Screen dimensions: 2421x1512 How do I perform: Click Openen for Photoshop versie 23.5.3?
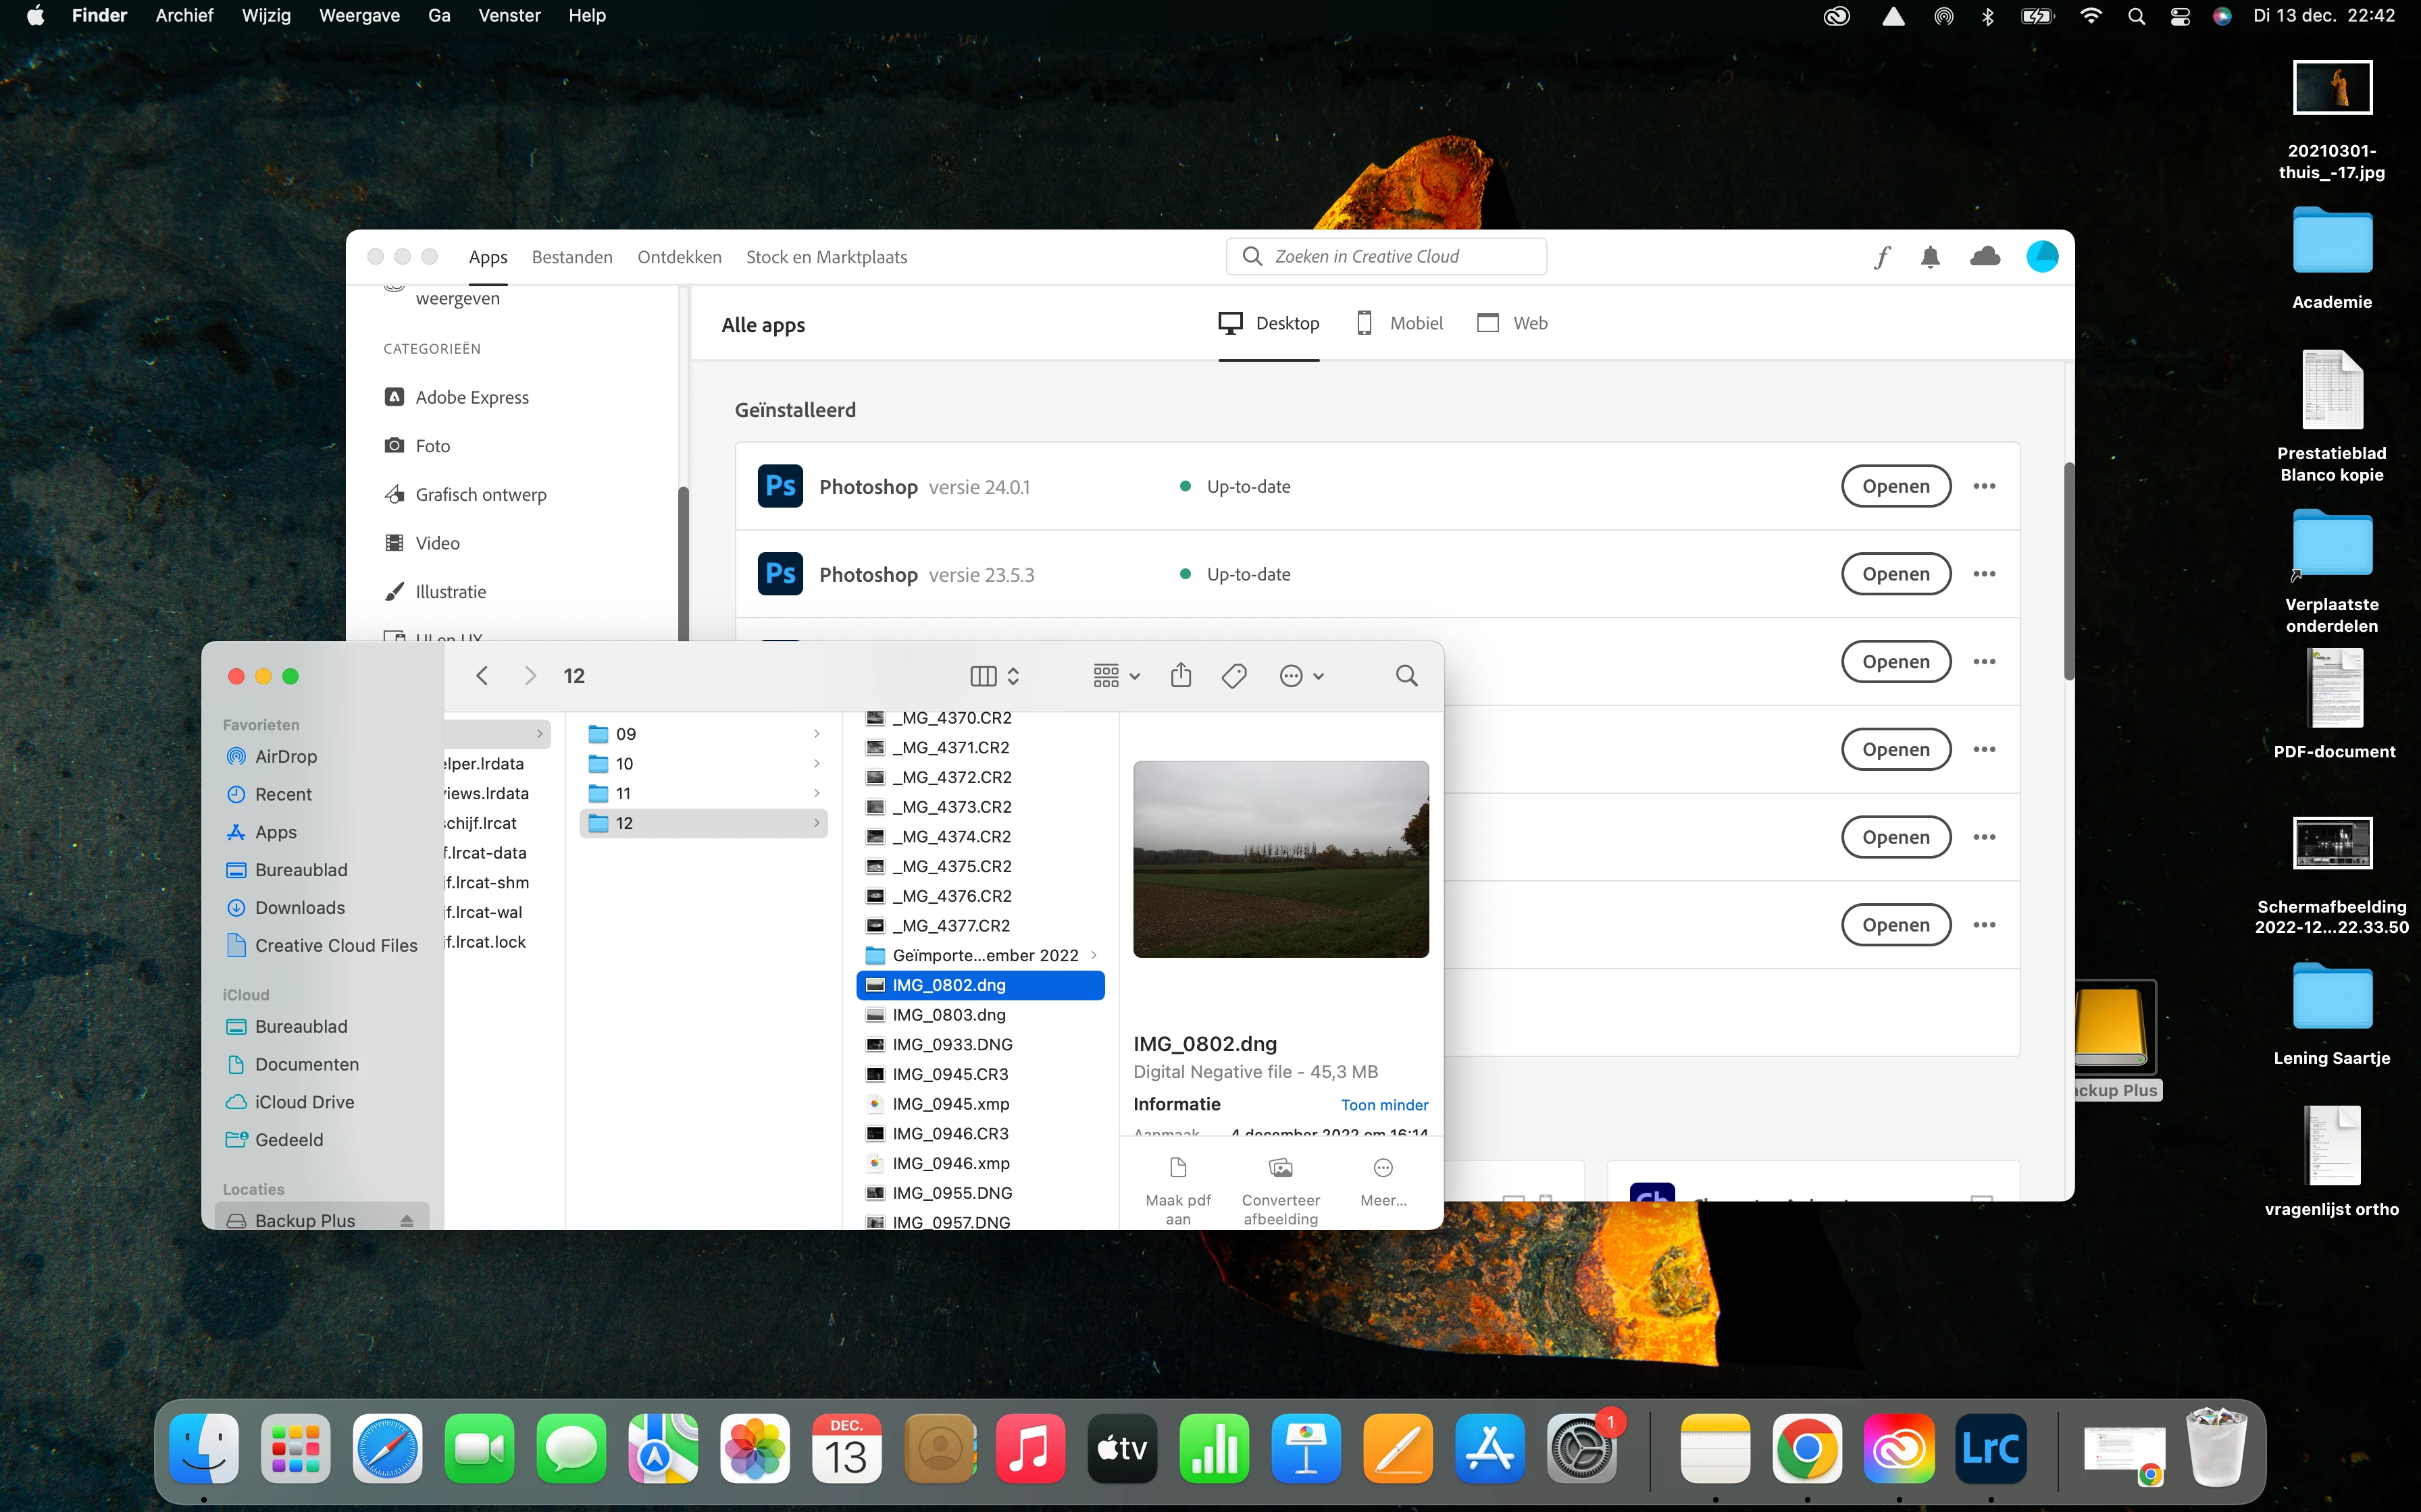pyautogui.click(x=1895, y=574)
